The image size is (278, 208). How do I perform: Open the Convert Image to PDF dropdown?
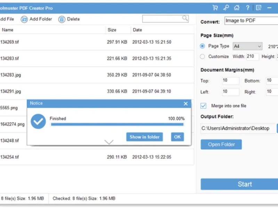coord(251,21)
